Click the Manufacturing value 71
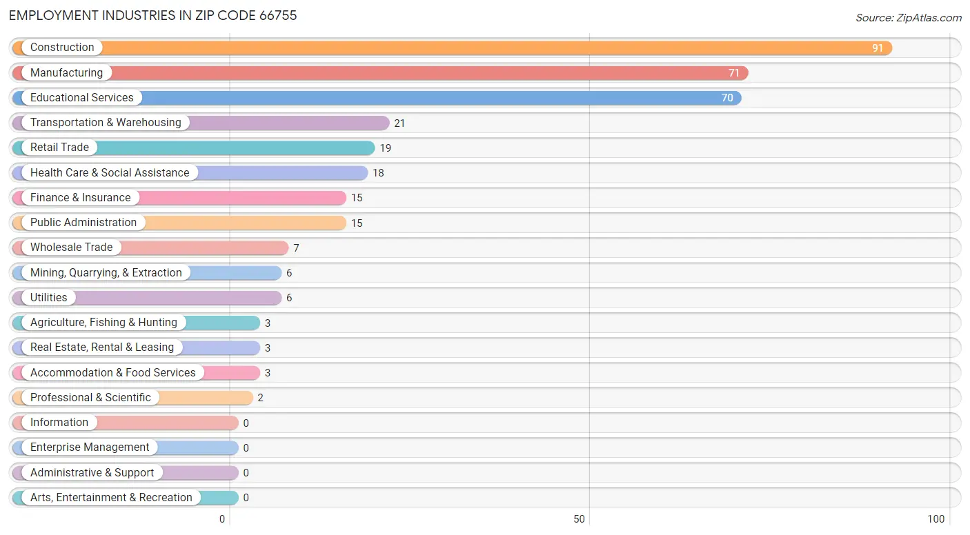The width and height of the screenshot is (970, 535). coord(734,73)
